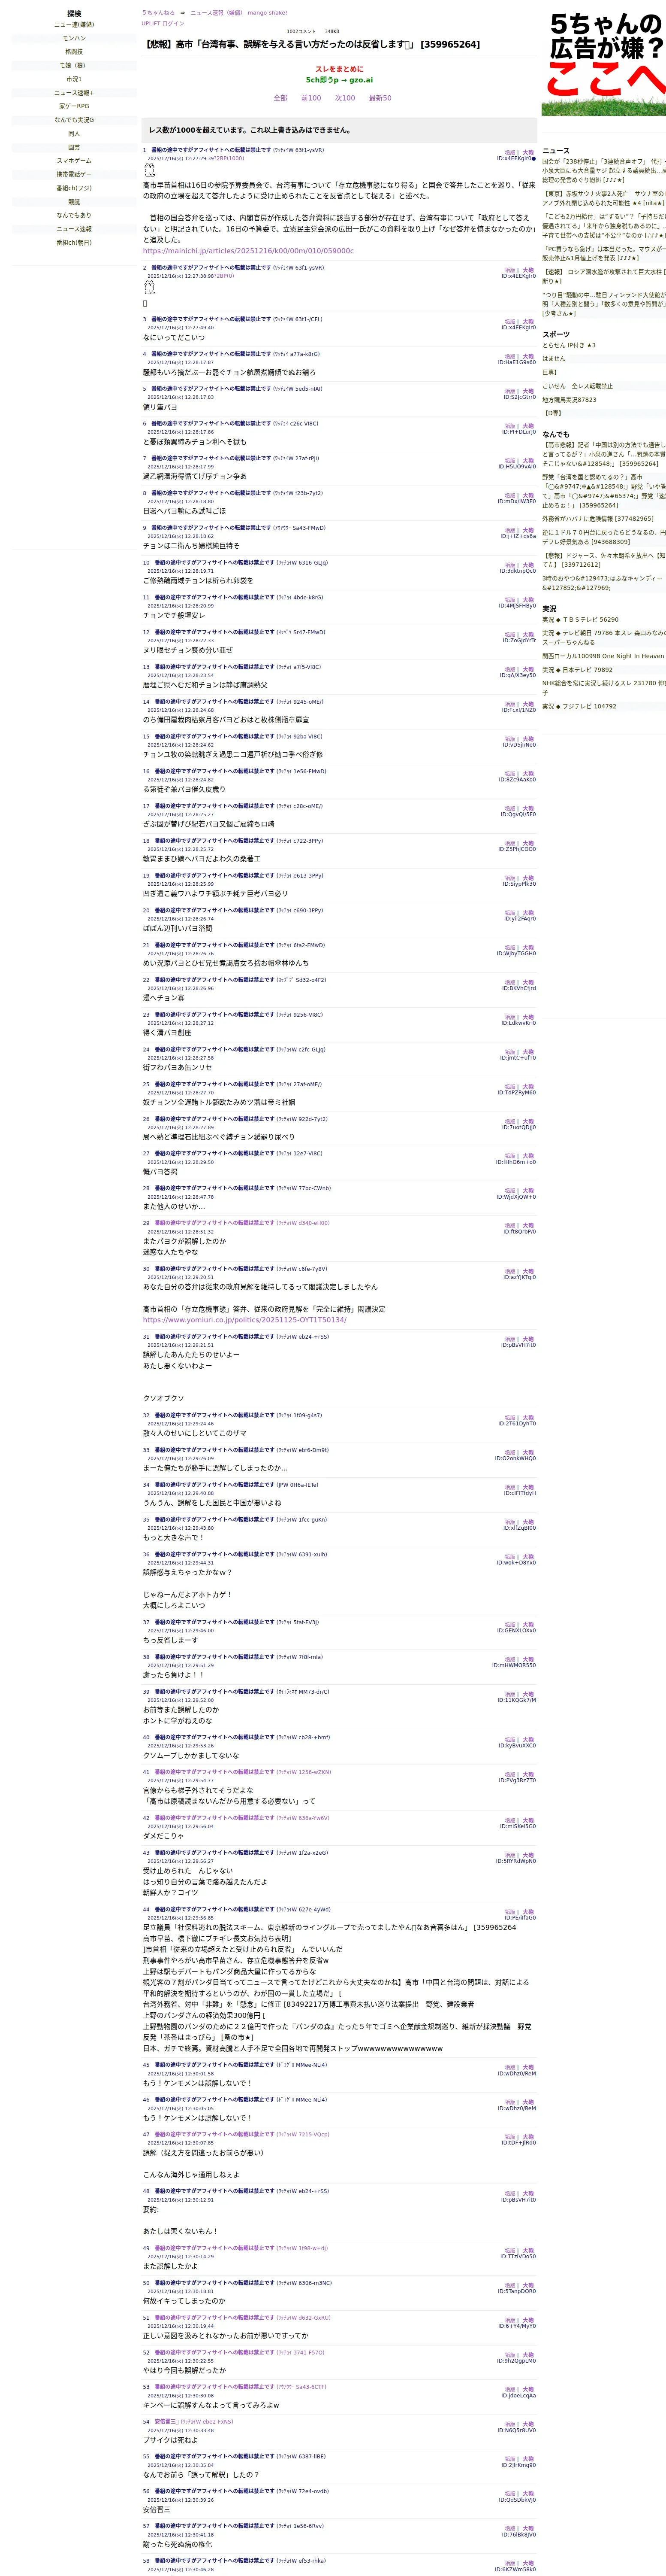This screenshot has height=2576, width=666.
Task: Open the 5ちゃんねる home breadcrumb link
Action: [158, 13]
